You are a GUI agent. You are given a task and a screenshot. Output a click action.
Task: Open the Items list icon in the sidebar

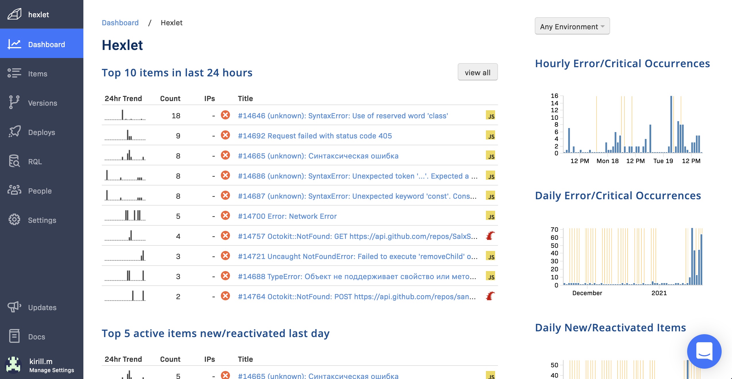pyautogui.click(x=14, y=73)
